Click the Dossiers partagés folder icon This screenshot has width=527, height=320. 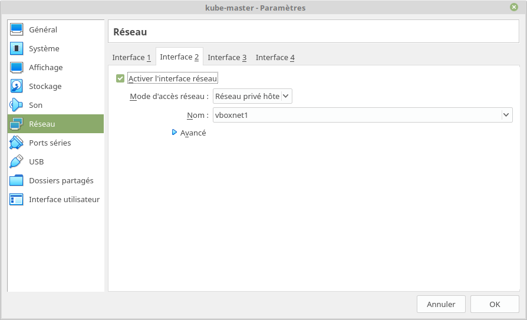click(x=17, y=180)
